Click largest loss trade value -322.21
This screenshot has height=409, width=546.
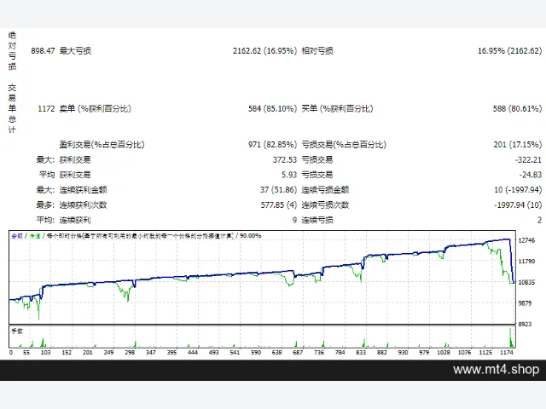[528, 159]
